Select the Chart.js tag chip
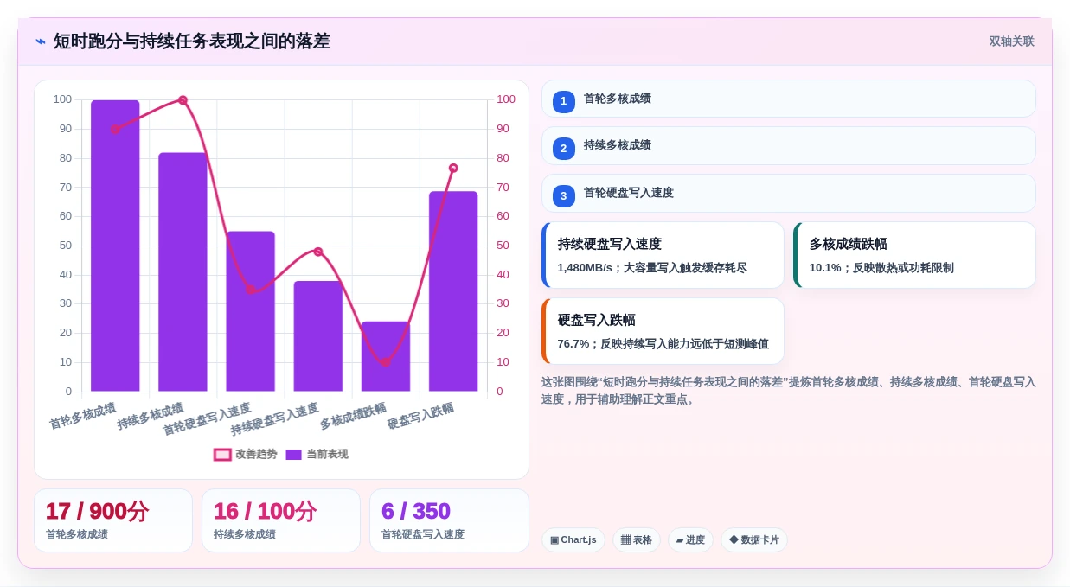 [x=573, y=540]
